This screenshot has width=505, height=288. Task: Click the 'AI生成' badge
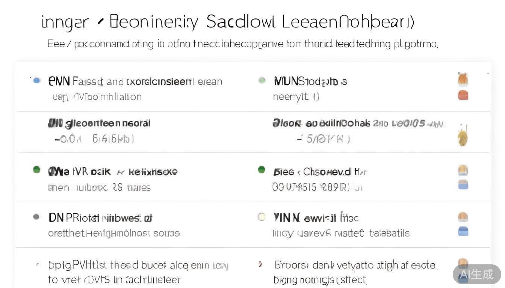coord(476,274)
